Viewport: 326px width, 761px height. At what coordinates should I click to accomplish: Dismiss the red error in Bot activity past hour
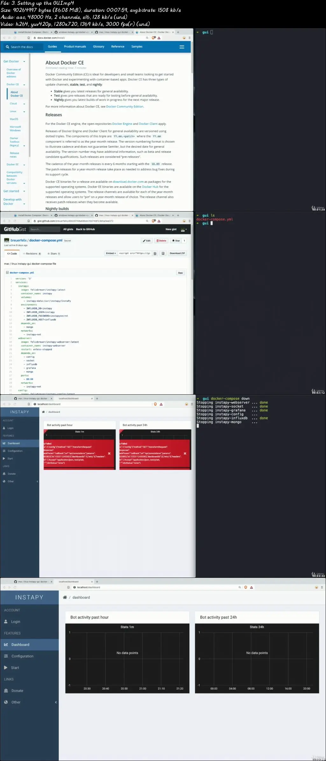click(x=109, y=453)
